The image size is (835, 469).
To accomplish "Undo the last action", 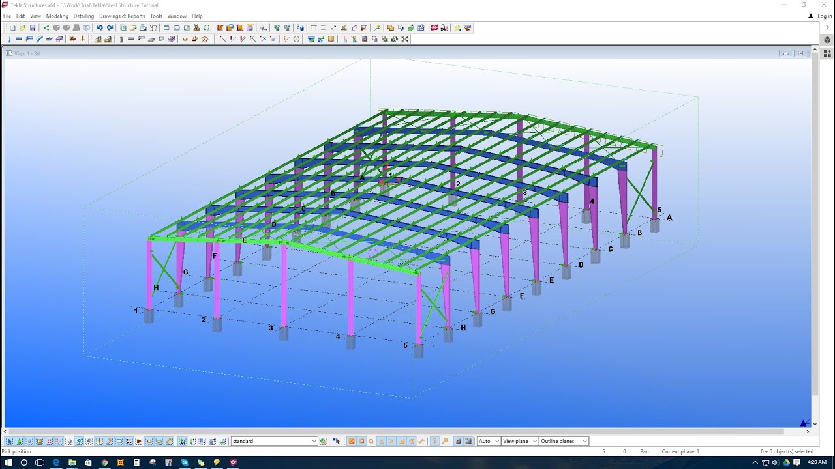I will tap(100, 28).
